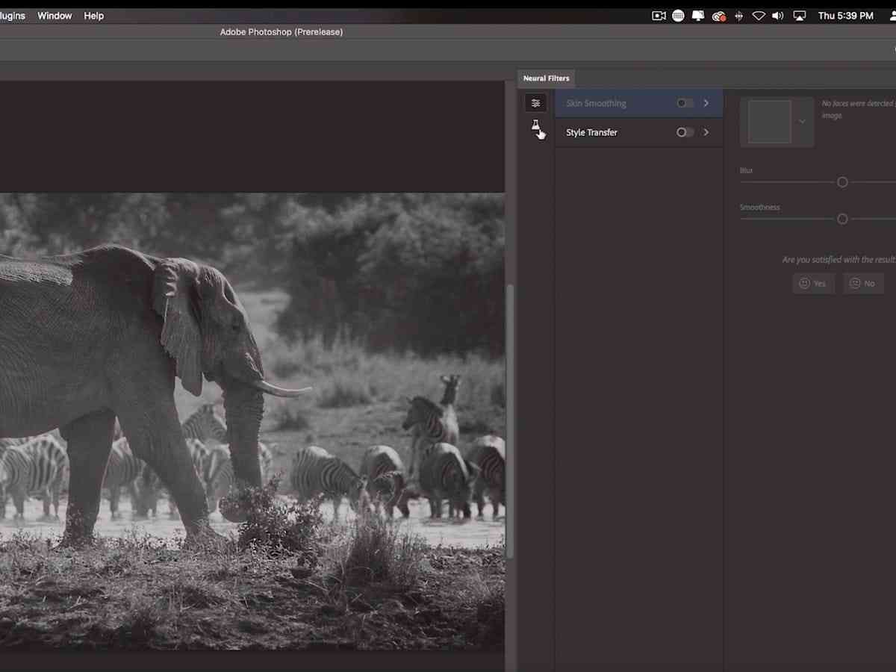This screenshot has width=896, height=672.
Task: Click the Yes satisfaction button
Action: coord(812,284)
